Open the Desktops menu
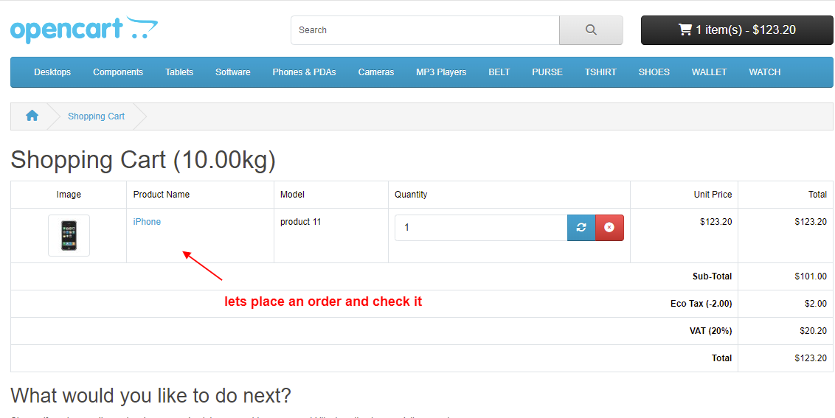Viewport: 835px width, 418px height. pyautogui.click(x=52, y=72)
